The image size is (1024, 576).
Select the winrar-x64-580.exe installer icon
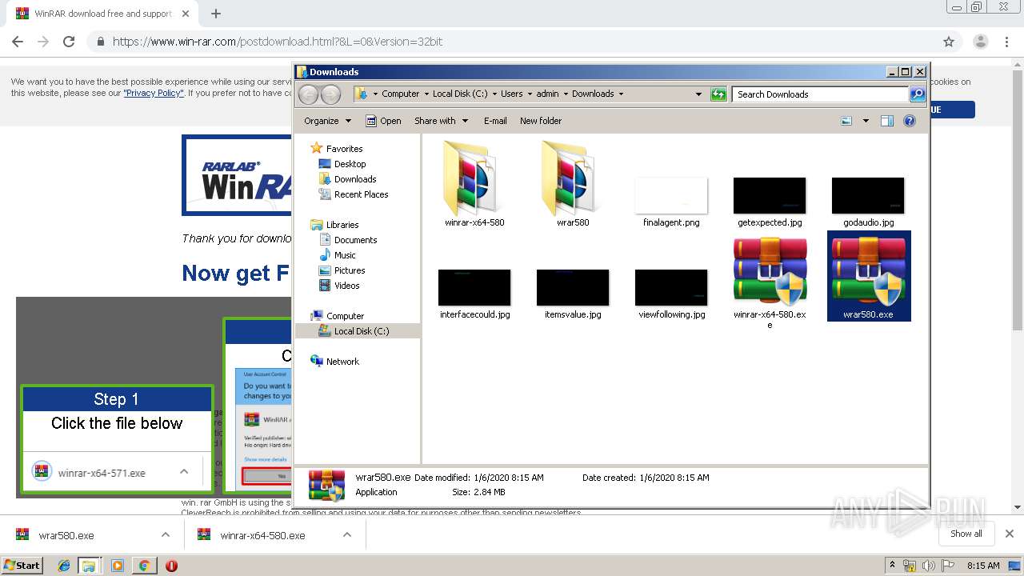(770, 272)
